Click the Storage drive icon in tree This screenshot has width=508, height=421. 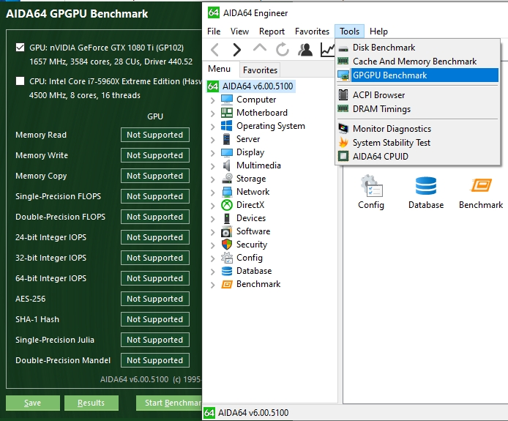pos(227,179)
